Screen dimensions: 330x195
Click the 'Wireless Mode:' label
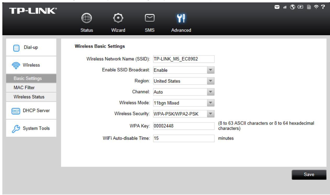click(135, 103)
